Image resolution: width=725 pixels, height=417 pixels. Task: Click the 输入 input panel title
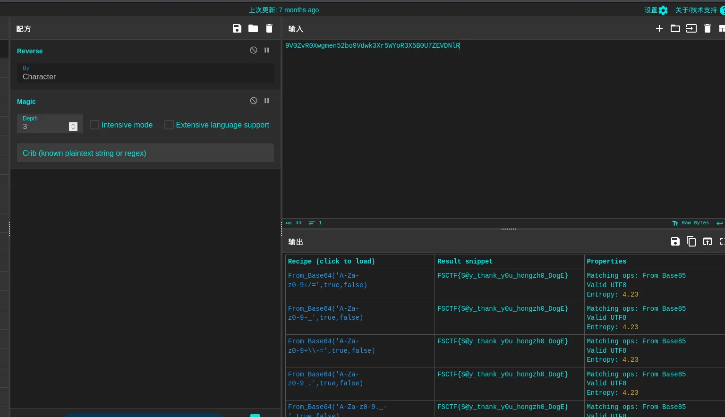point(296,29)
